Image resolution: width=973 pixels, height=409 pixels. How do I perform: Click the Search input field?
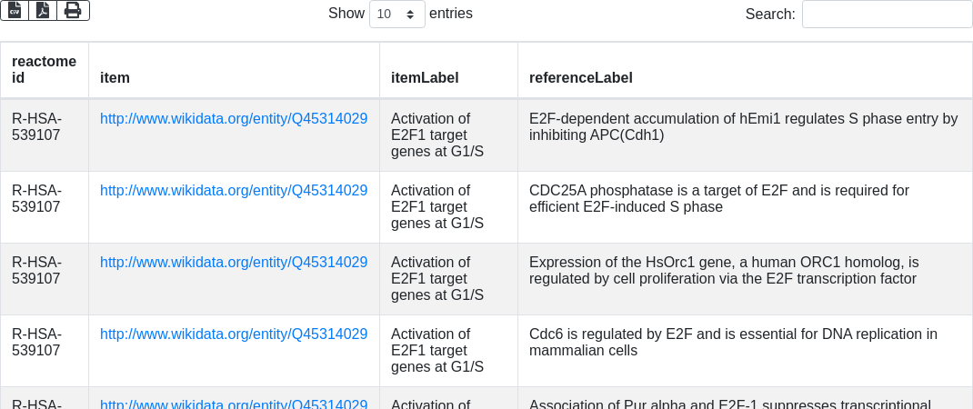(x=887, y=14)
